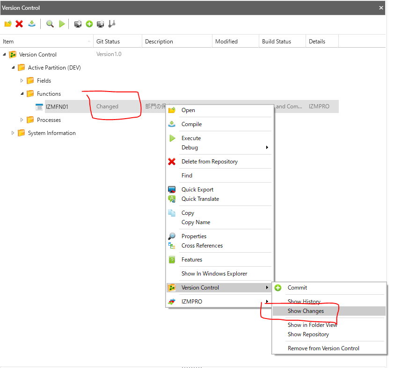Click the Build Status column header
394x368 pixels.
(x=282, y=42)
